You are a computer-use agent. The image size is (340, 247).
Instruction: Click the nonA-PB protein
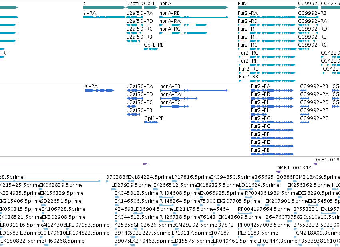(170, 86)
